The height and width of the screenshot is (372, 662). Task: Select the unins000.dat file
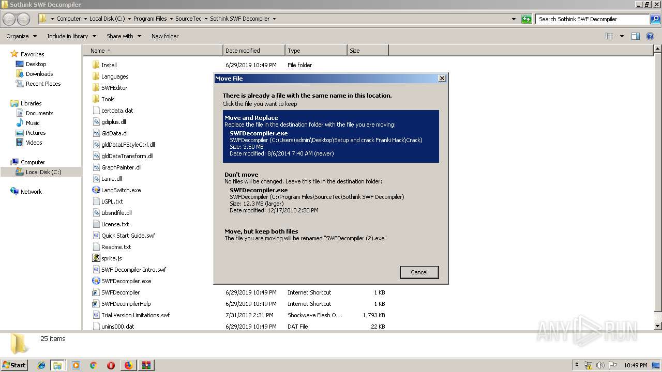point(118,327)
